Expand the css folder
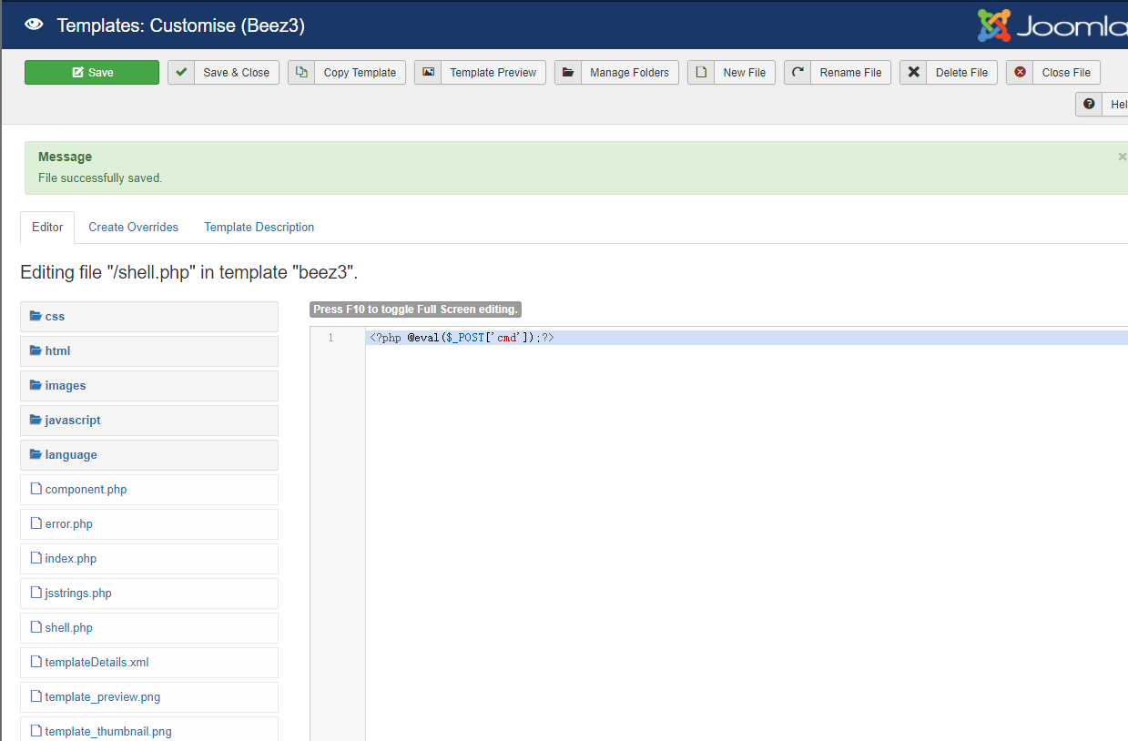The image size is (1128, 741). [149, 316]
